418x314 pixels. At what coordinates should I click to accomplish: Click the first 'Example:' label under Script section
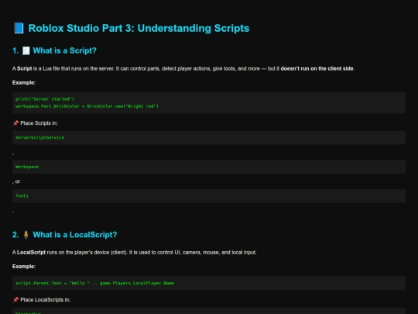point(24,82)
